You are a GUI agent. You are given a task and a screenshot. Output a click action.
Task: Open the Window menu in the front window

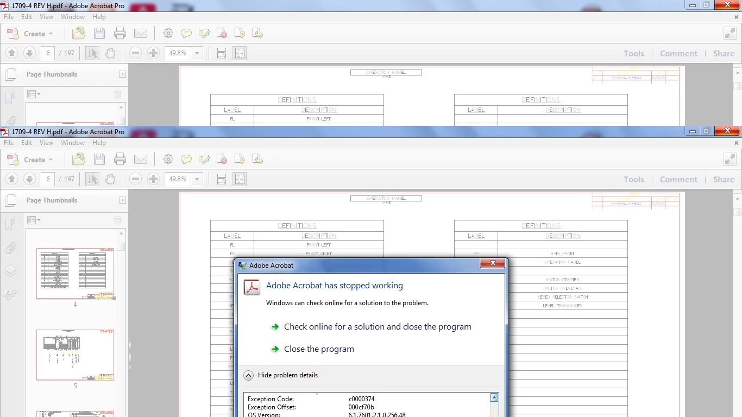point(73,143)
